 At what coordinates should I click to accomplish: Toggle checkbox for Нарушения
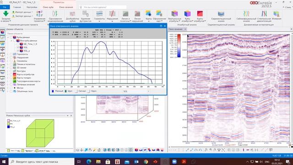(x=11, y=57)
